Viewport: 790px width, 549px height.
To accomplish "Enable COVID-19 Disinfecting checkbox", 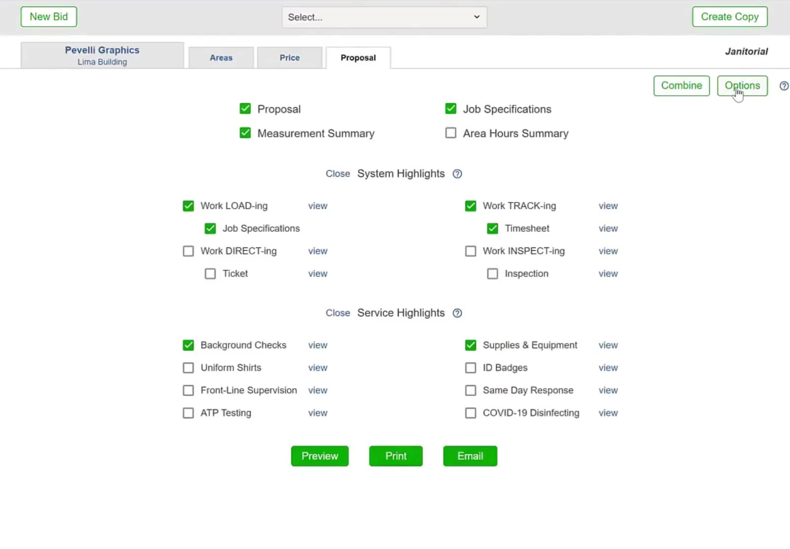I will coord(471,413).
